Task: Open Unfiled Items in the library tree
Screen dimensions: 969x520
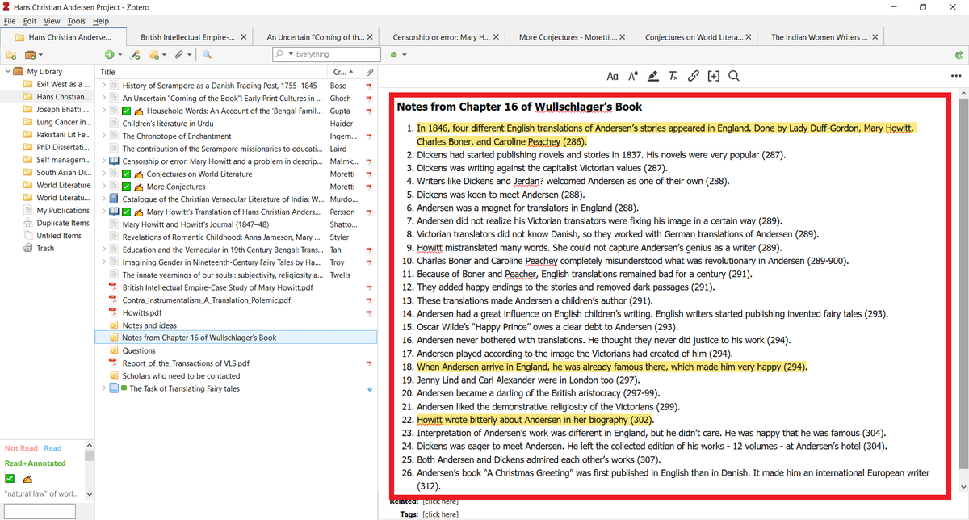Action: (52, 236)
